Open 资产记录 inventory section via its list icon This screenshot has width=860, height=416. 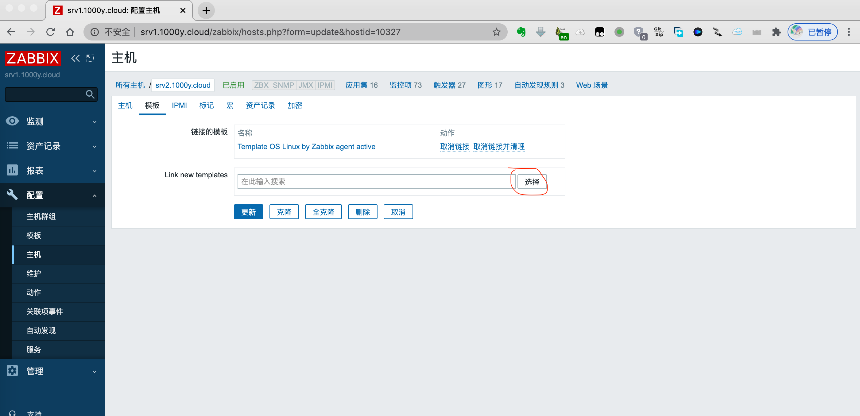click(12, 146)
